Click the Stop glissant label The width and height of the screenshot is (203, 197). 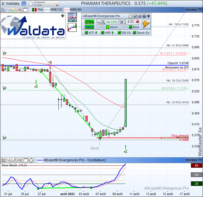pyautogui.click(x=180, y=136)
